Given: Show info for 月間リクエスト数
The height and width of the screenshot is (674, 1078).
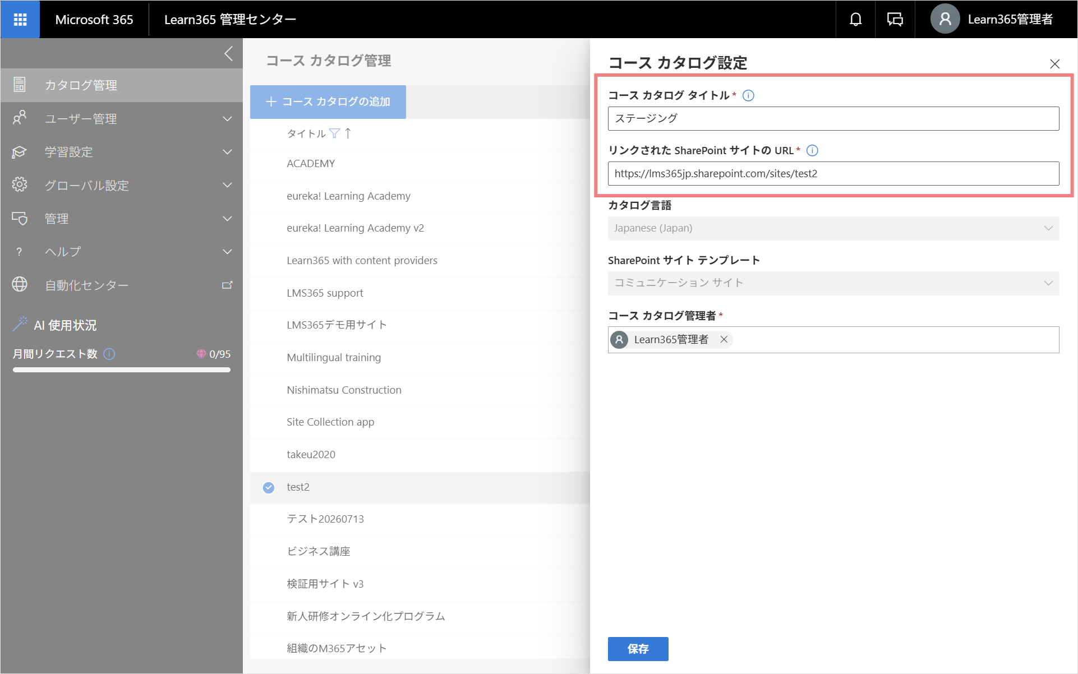Looking at the screenshot, I should pyautogui.click(x=110, y=354).
